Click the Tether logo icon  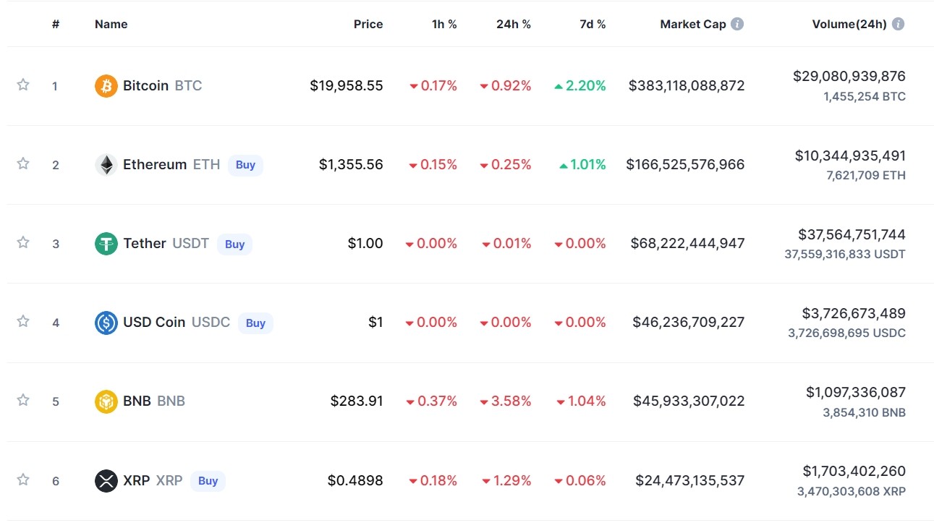pyautogui.click(x=106, y=244)
